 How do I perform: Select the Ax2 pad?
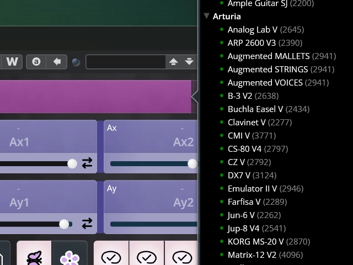(x=151, y=136)
